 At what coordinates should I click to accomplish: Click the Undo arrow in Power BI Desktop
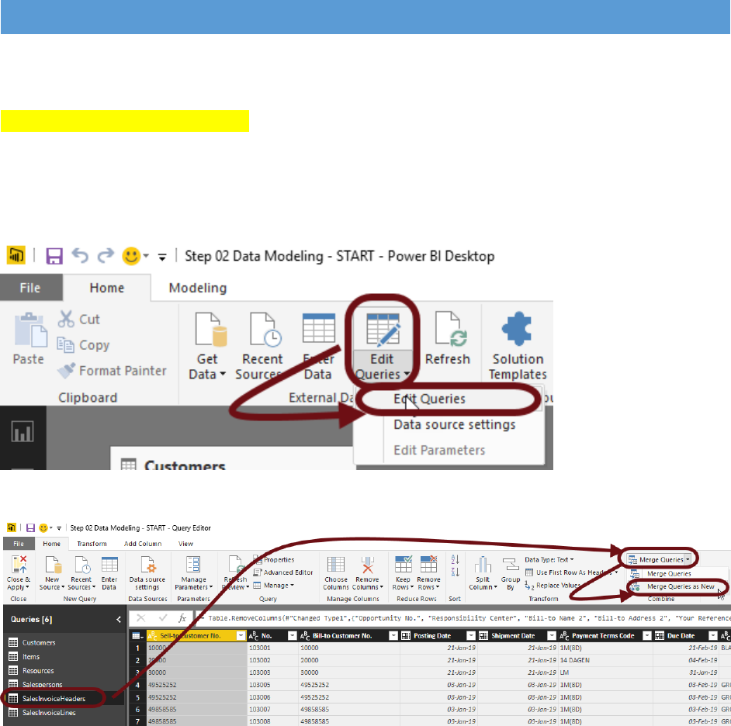click(80, 255)
